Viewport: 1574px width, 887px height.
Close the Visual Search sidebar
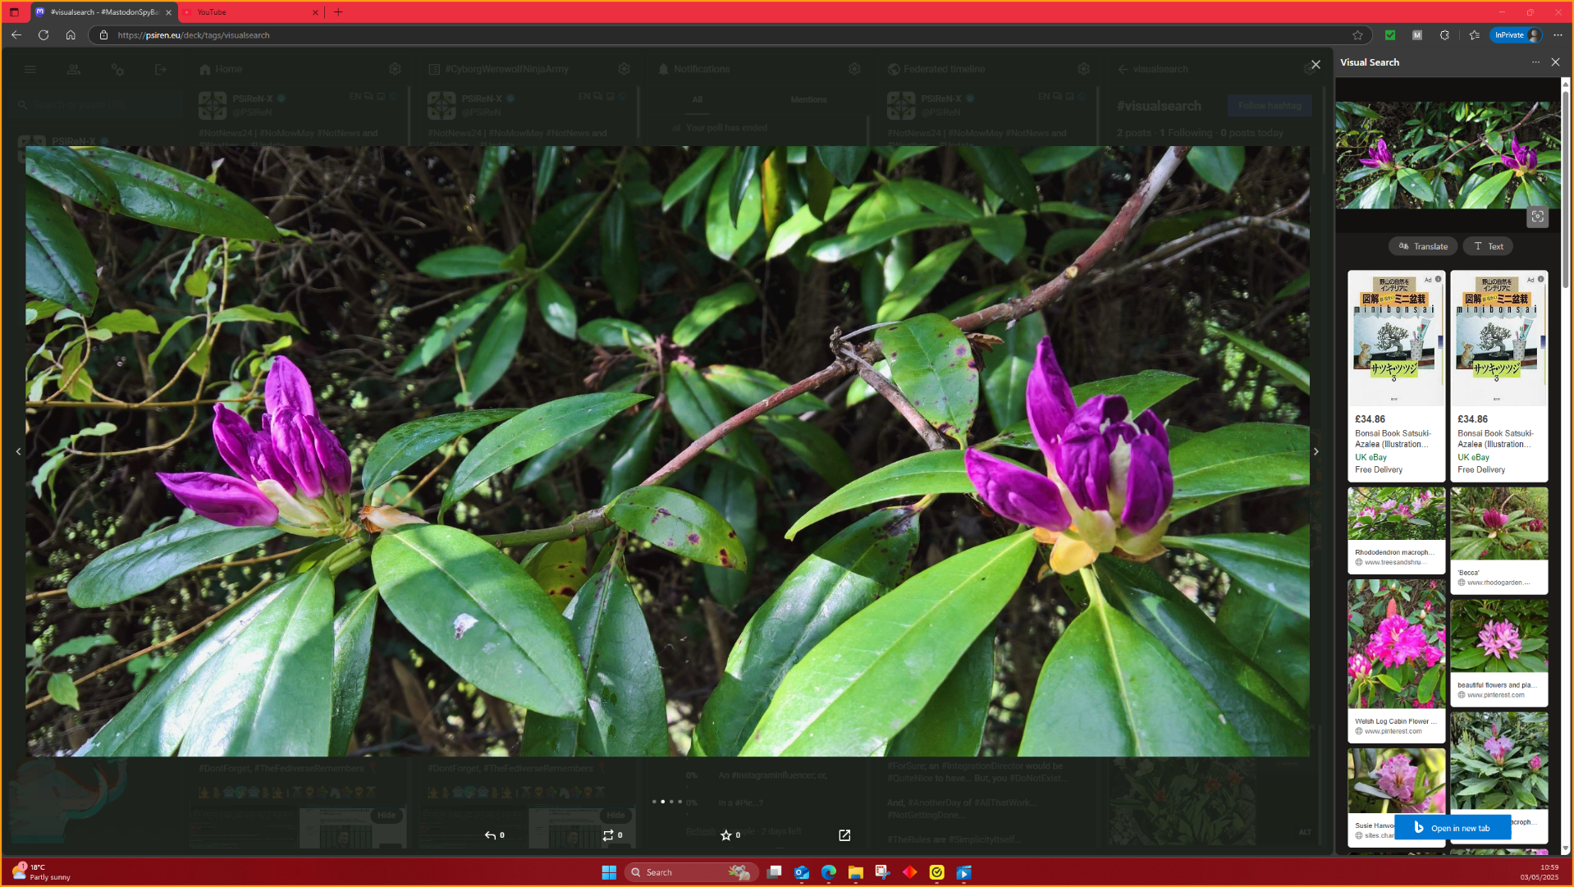coord(1555,62)
